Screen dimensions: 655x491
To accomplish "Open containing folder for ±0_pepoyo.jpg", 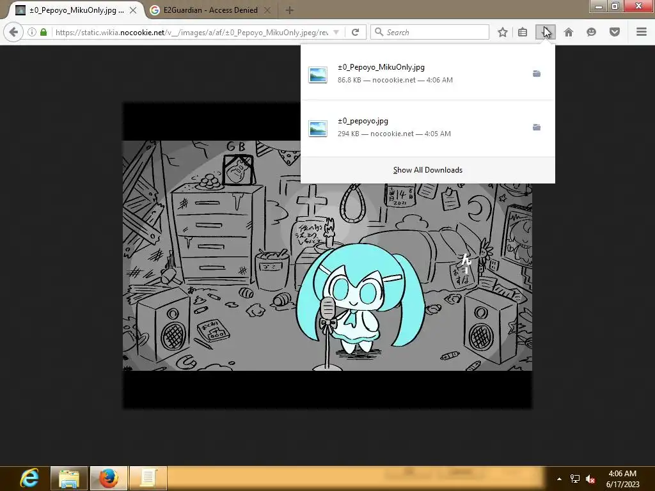I will [537, 127].
